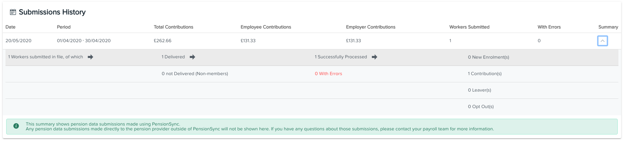Screen dimensions: 627x152
Task: Click Employee Contributions column header
Action: point(266,27)
